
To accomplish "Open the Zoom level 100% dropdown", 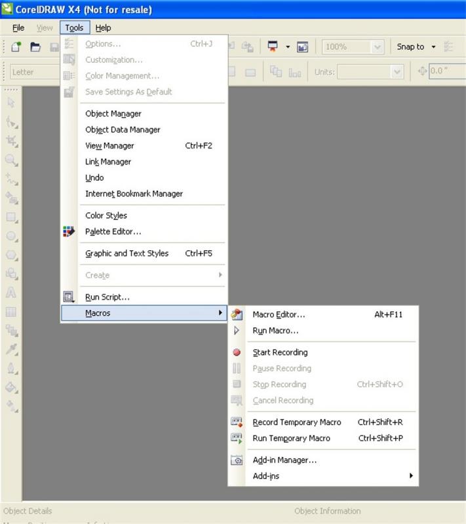I will pos(377,47).
